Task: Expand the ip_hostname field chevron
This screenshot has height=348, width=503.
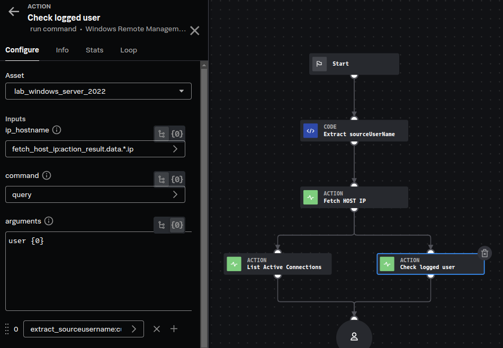Action: coord(175,149)
